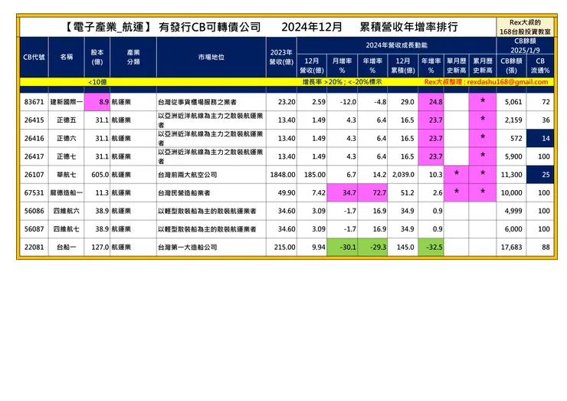Screen dimensions: 567x401
Task: Click the green -29.3 yearly growth cell
Action: point(372,247)
